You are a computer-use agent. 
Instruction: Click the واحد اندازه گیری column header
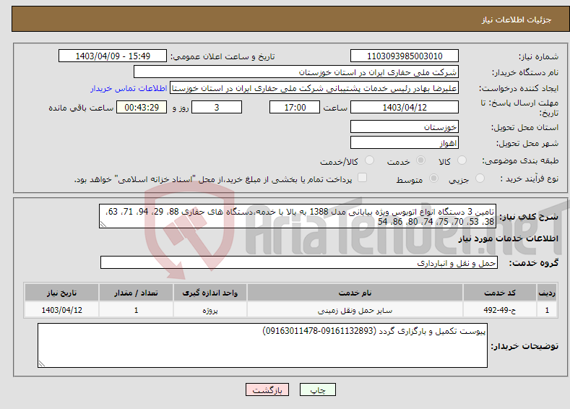210,293
